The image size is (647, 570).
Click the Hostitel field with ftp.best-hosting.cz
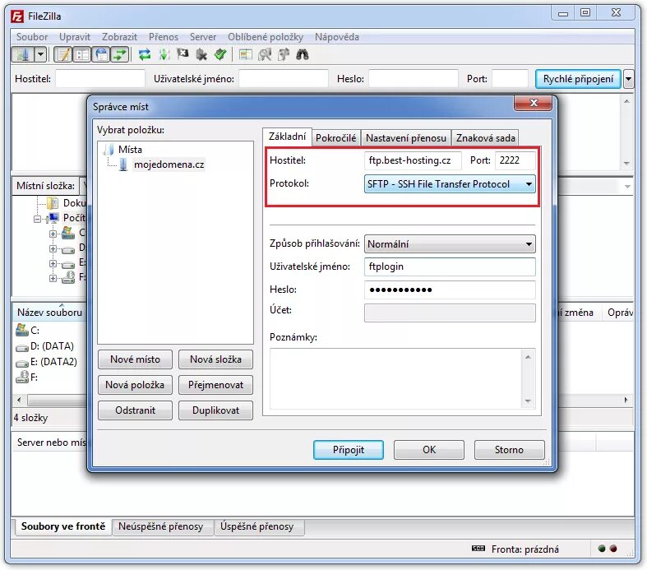pyautogui.click(x=413, y=160)
